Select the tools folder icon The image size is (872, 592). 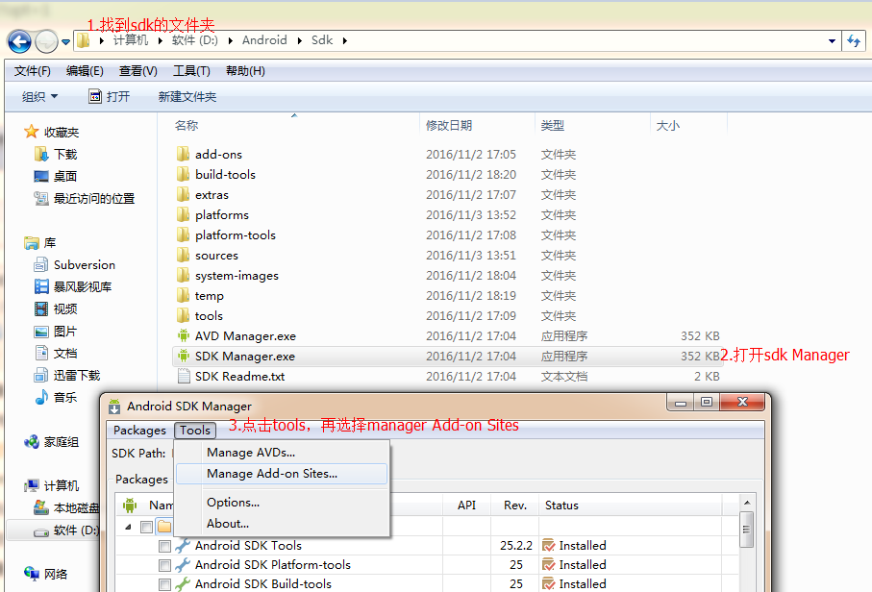[x=183, y=316]
